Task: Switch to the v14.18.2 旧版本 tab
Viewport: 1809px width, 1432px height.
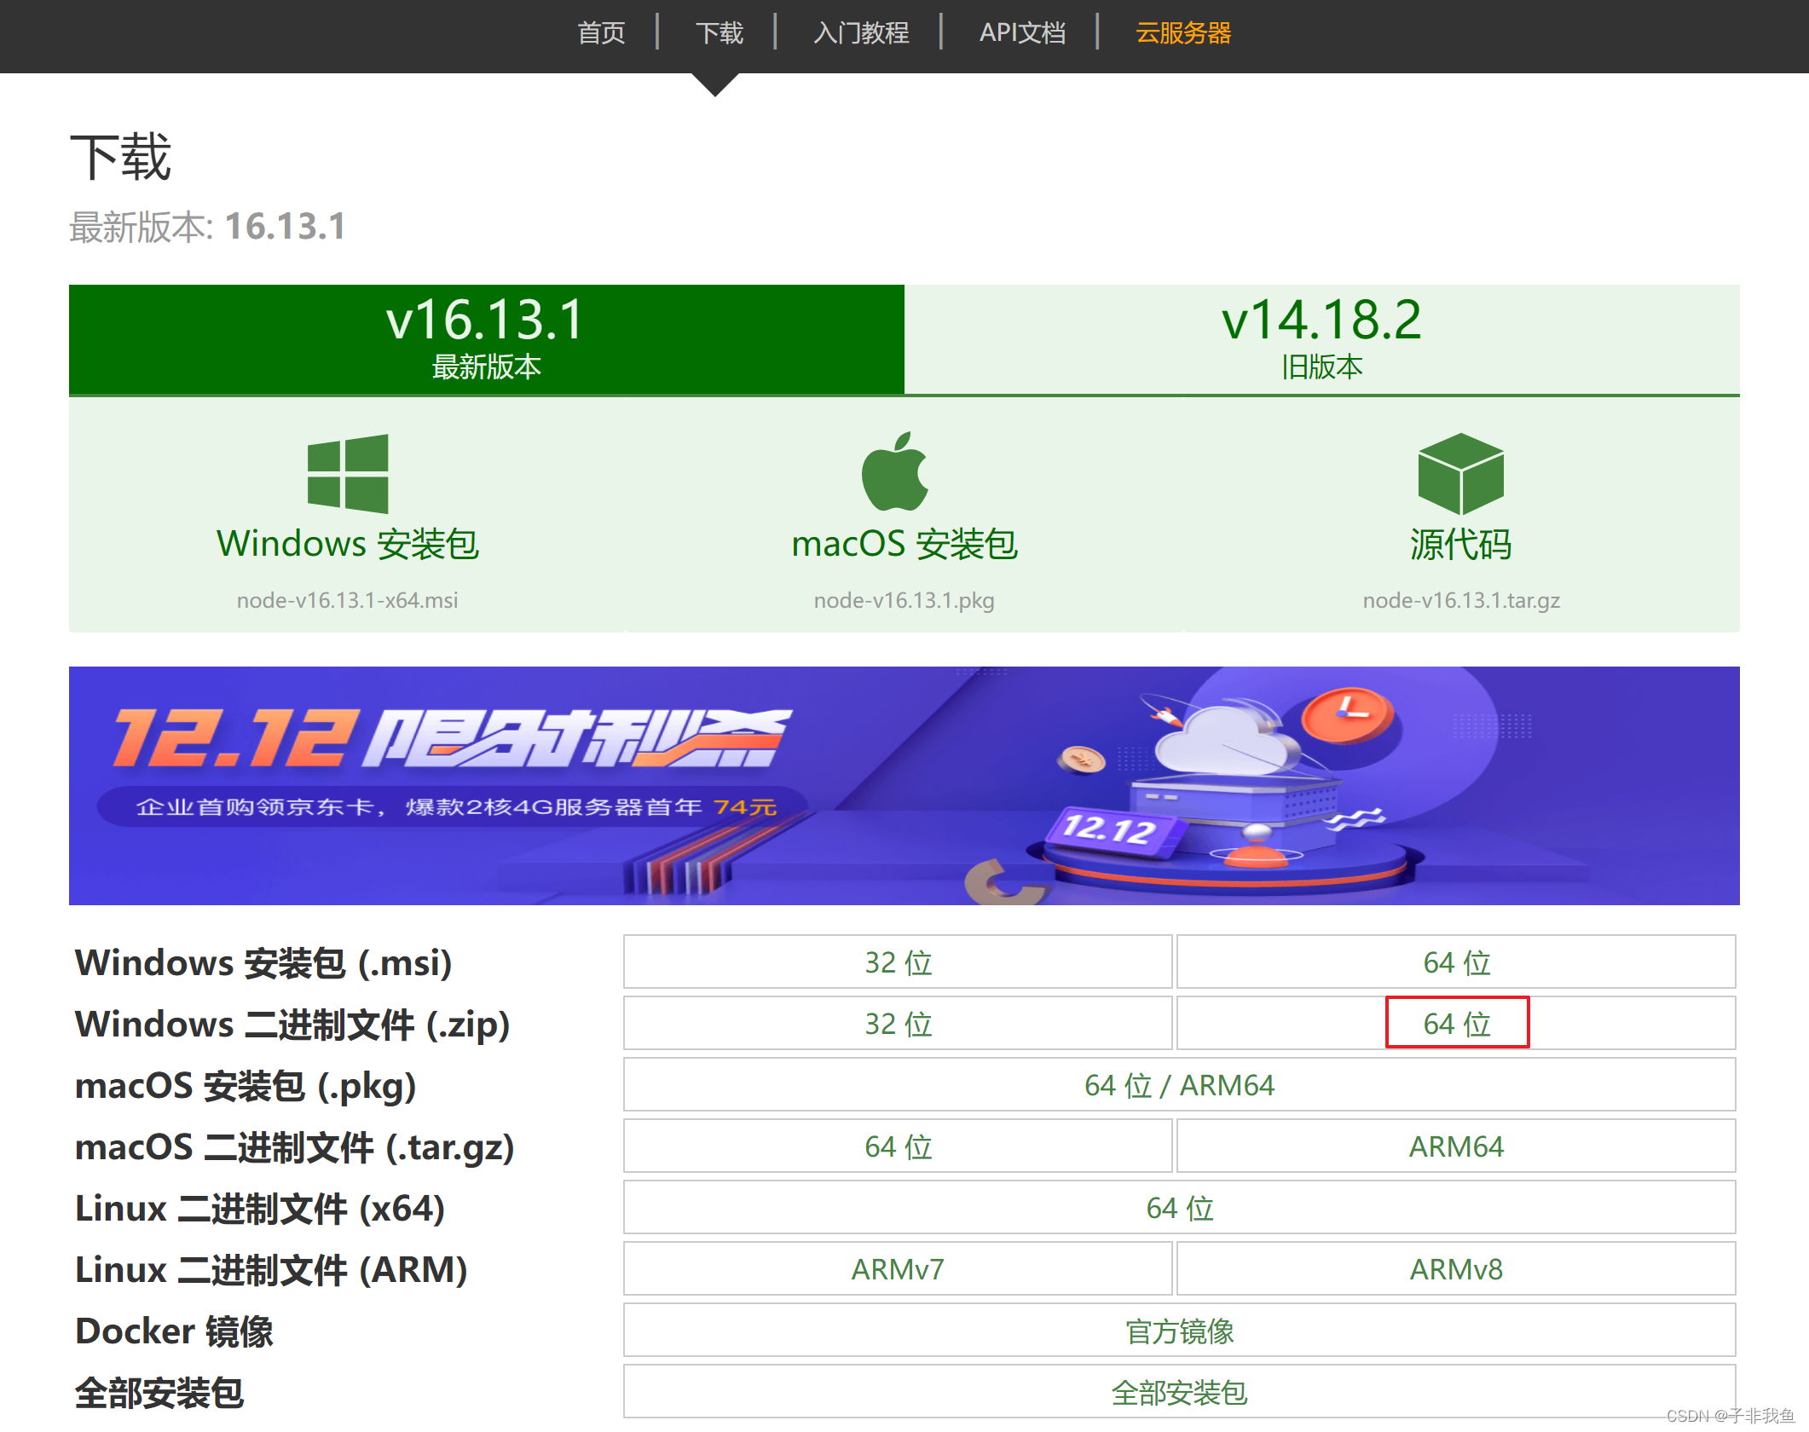Action: [x=1321, y=338]
